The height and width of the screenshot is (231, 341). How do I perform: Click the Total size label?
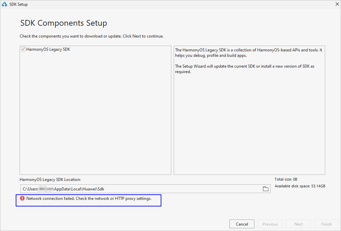coord(286,179)
